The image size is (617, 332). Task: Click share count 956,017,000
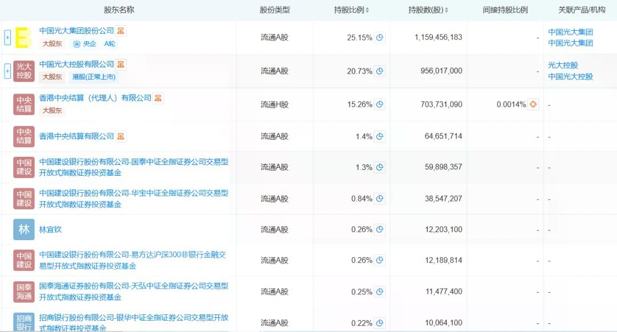pyautogui.click(x=442, y=71)
